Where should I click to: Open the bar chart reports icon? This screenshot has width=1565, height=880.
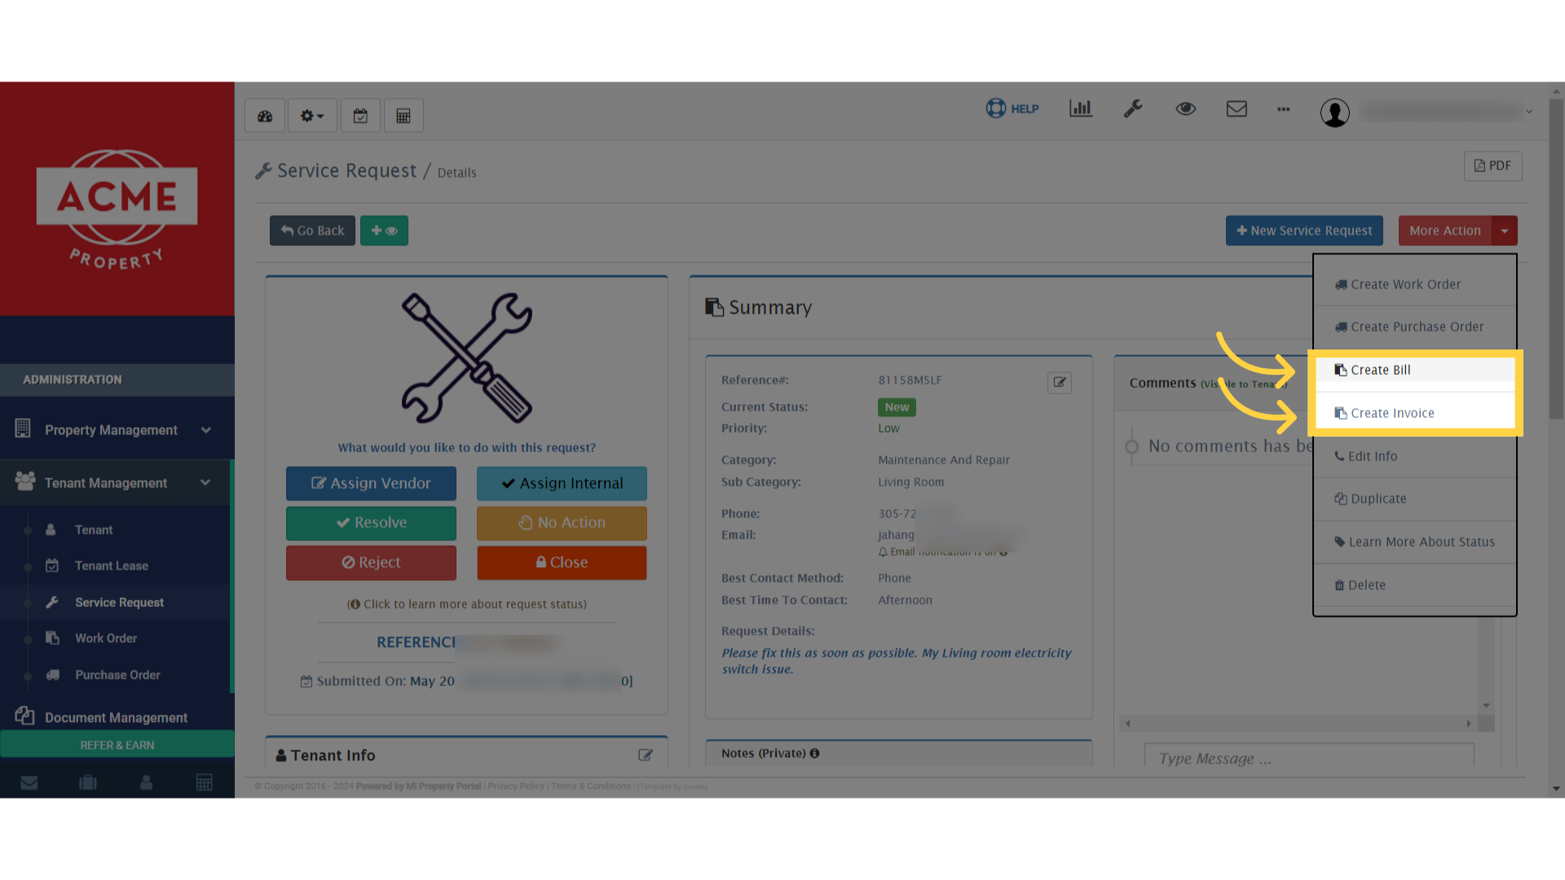tap(1081, 108)
